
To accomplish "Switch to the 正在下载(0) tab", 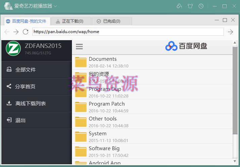I will pyautogui.click(x=71, y=21).
